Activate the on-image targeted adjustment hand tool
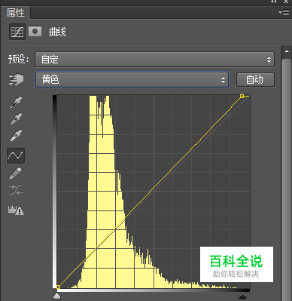Viewport: 292px width, 301px height. point(16,79)
